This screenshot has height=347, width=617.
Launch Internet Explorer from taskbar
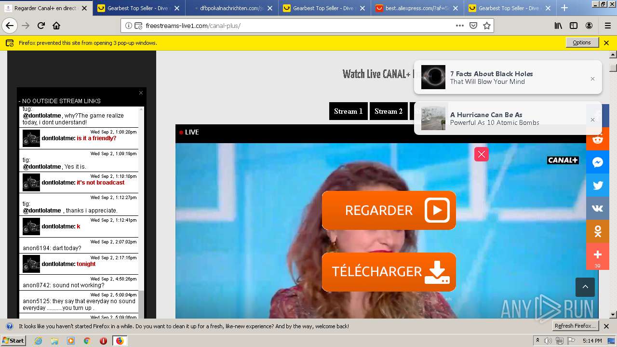coord(39,341)
